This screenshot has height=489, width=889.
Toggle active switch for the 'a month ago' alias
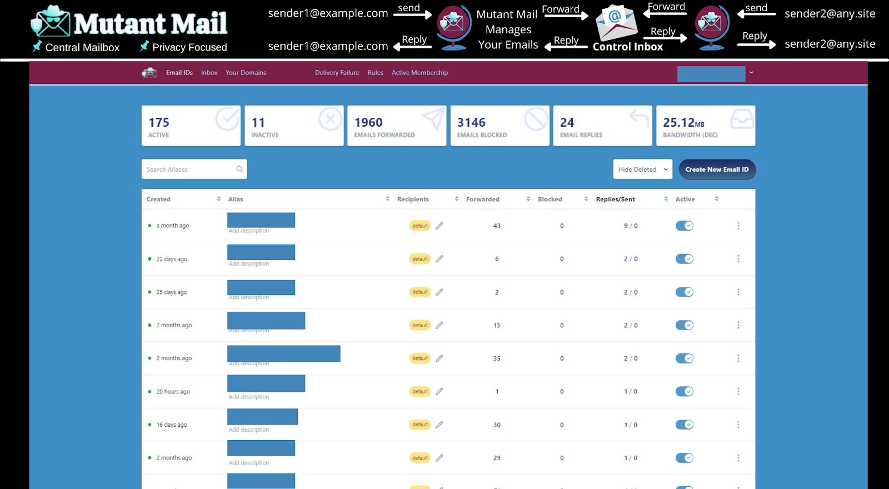(x=685, y=226)
